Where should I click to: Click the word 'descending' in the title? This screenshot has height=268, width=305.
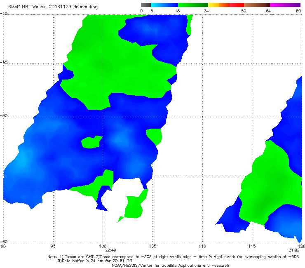(86, 7)
